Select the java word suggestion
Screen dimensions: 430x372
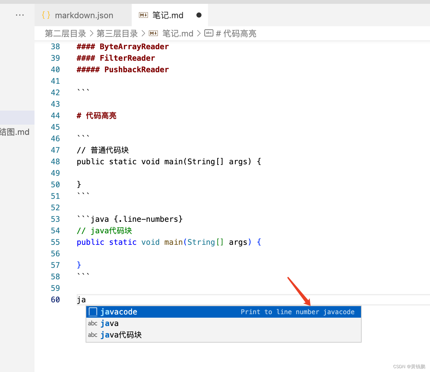224,323
